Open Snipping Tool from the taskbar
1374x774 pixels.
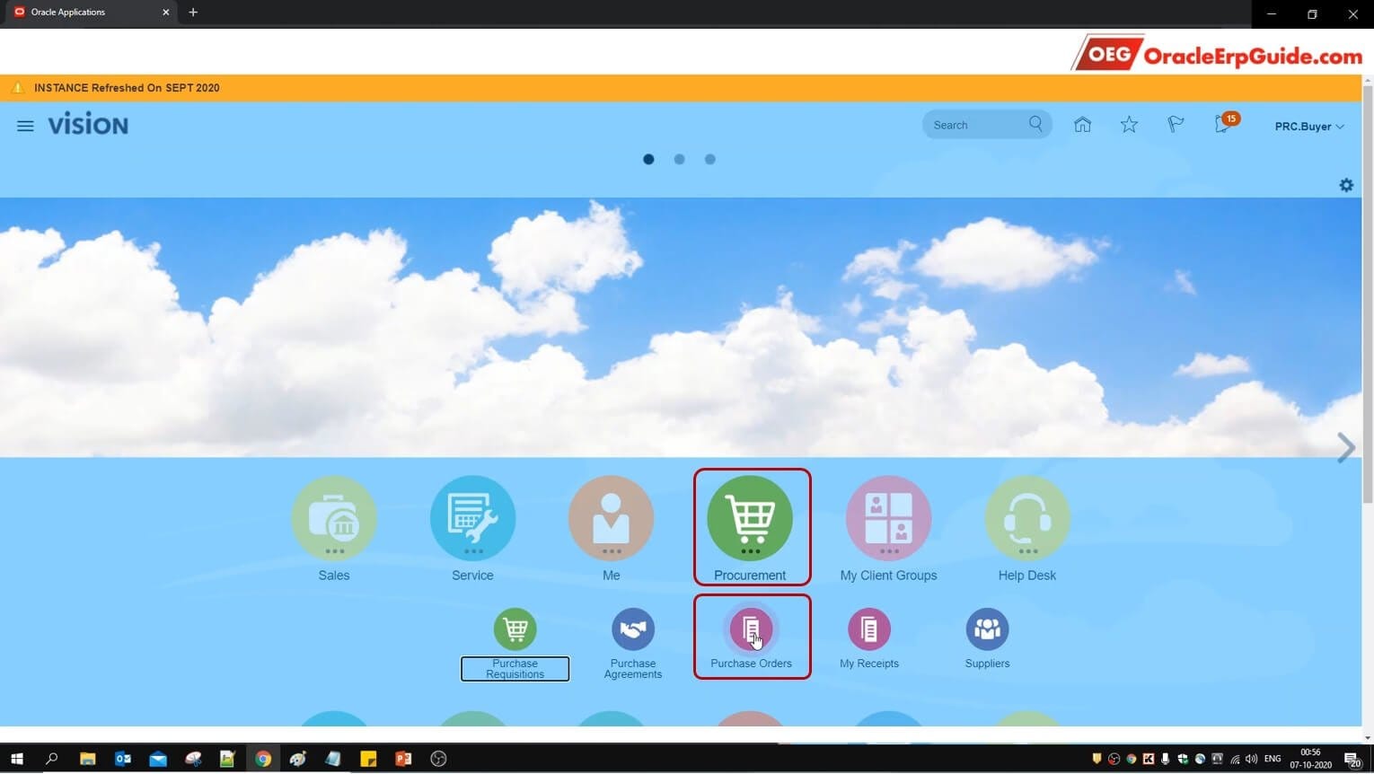[193, 760]
